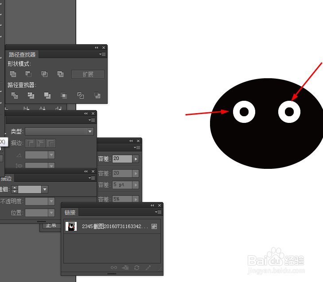Collapse the 容差 panel with double arrows
Screen dimensions: 323x282
coord(131,141)
